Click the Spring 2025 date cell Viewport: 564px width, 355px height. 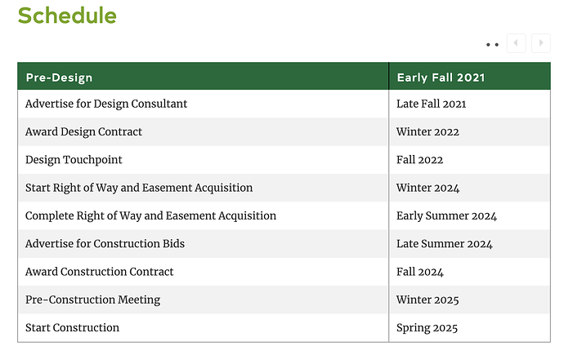coord(470,328)
